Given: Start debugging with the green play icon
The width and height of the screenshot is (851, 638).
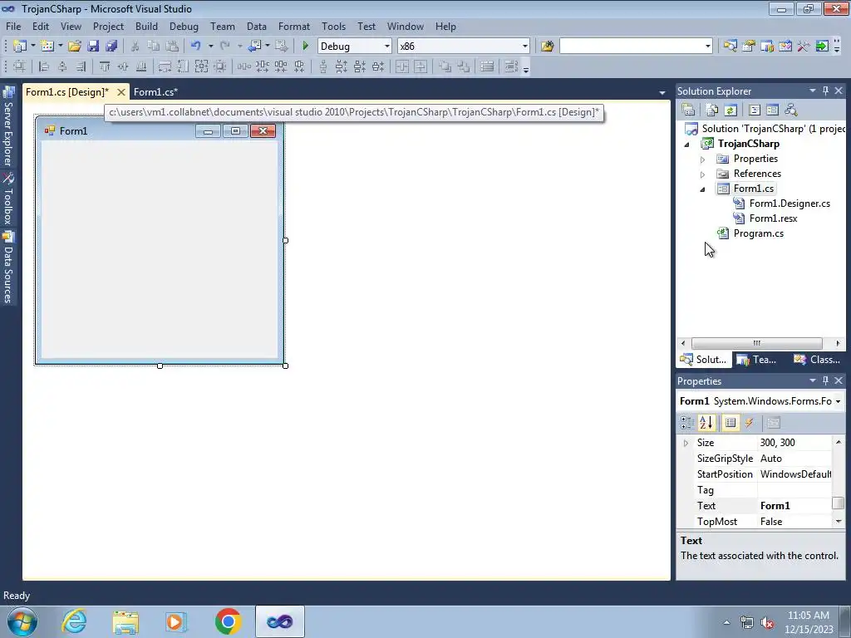Looking at the screenshot, I should tap(306, 47).
